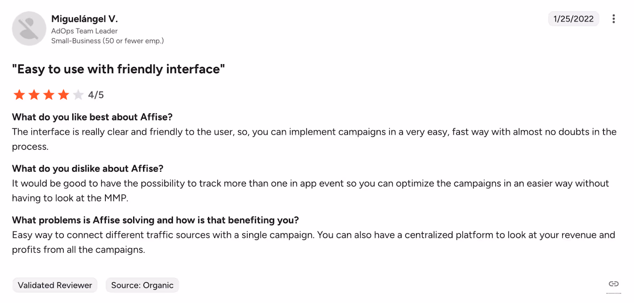Click the third orange rating star
Image resolution: width=634 pixels, height=303 pixels.
point(49,95)
